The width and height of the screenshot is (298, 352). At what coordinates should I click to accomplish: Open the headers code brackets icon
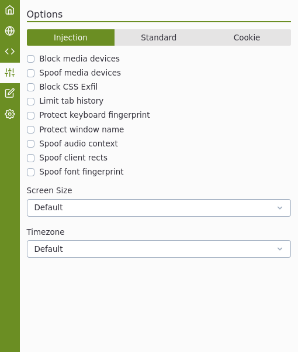click(9, 52)
